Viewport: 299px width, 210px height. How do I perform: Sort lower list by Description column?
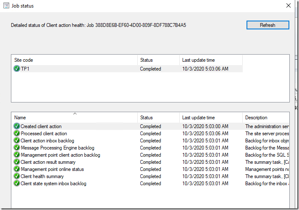pyautogui.click(x=265, y=118)
